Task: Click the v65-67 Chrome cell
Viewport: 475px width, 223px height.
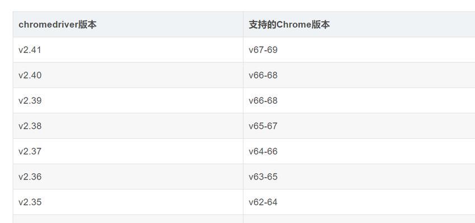Action: point(359,126)
